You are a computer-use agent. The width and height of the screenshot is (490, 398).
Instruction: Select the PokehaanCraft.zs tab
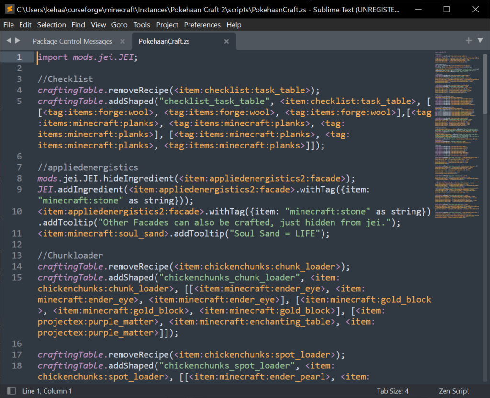tap(164, 41)
